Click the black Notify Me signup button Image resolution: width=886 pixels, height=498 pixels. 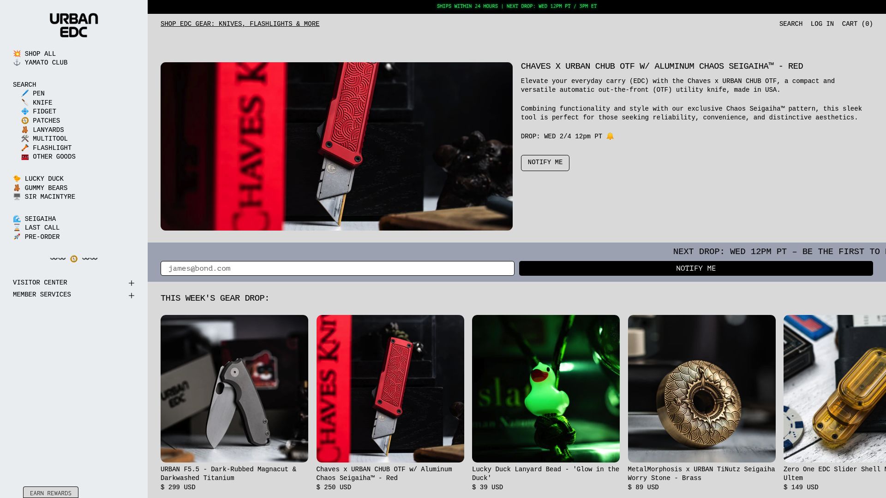[696, 268]
